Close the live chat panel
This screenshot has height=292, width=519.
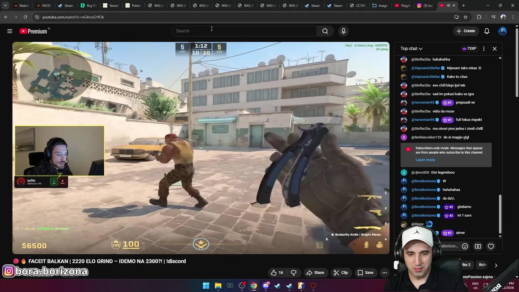click(x=495, y=49)
